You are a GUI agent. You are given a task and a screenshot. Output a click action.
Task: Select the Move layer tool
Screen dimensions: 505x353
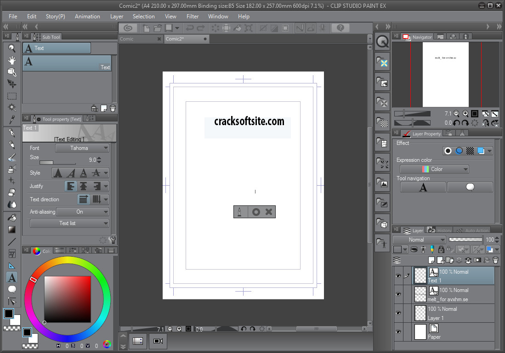[x=12, y=84]
